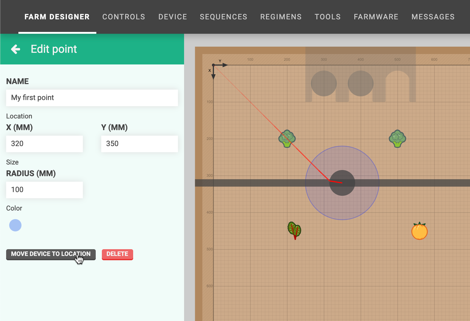Click the back arrow in Edit point header
The height and width of the screenshot is (321, 470).
[16, 49]
